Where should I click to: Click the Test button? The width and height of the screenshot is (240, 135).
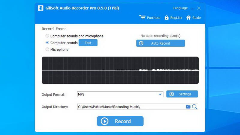[88, 43]
